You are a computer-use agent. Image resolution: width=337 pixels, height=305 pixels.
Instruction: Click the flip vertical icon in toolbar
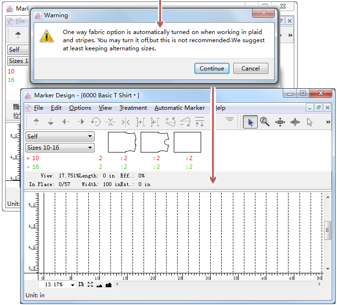110,122
